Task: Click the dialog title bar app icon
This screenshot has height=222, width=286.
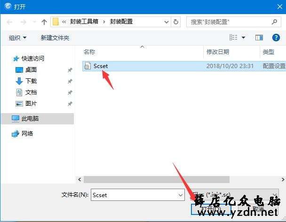Action: [8, 6]
